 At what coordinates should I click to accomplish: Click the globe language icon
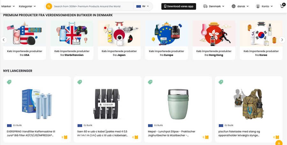click(x=234, y=6)
